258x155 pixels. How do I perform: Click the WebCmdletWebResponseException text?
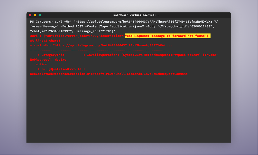pyautogui.click(x=57, y=74)
